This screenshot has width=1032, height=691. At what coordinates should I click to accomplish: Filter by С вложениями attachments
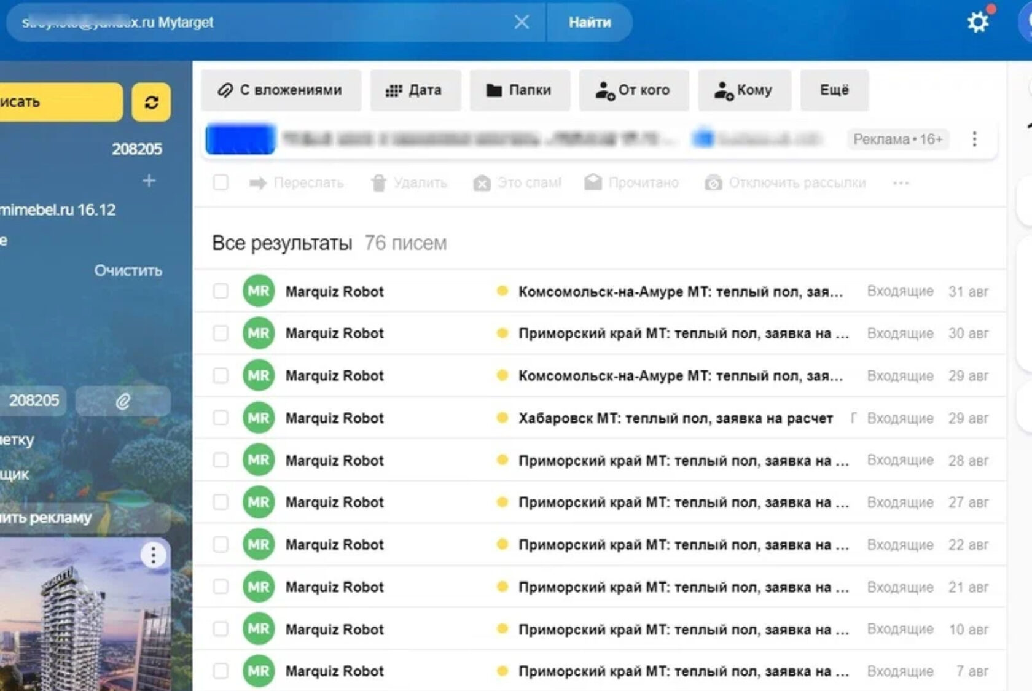click(281, 90)
